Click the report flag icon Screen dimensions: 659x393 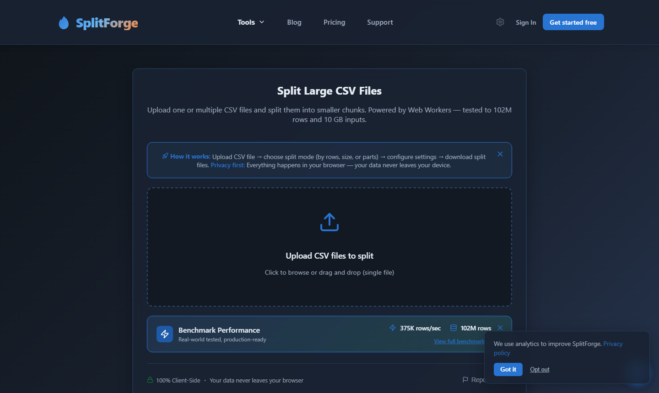(x=465, y=380)
